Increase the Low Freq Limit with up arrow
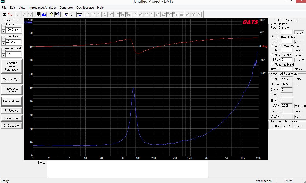This screenshot has width=306, height=183. coord(3,52)
